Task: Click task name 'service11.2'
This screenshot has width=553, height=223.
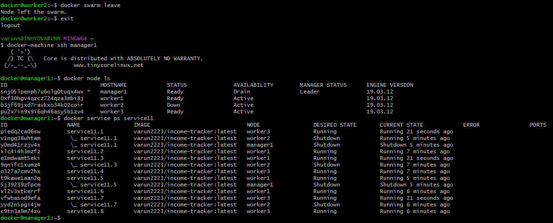Action: click(85, 152)
